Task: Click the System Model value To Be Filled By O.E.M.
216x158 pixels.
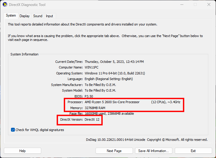Action: point(100,91)
